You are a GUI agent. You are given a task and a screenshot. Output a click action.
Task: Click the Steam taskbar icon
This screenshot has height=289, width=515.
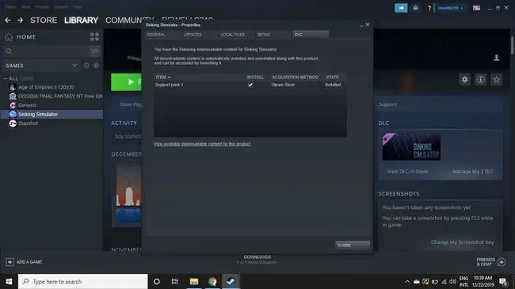(x=231, y=281)
